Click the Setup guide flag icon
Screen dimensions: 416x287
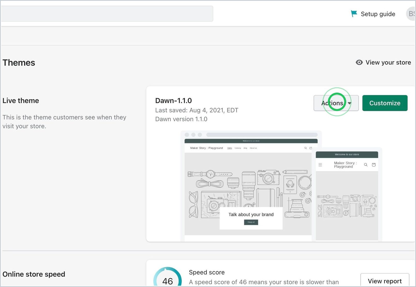(x=354, y=14)
